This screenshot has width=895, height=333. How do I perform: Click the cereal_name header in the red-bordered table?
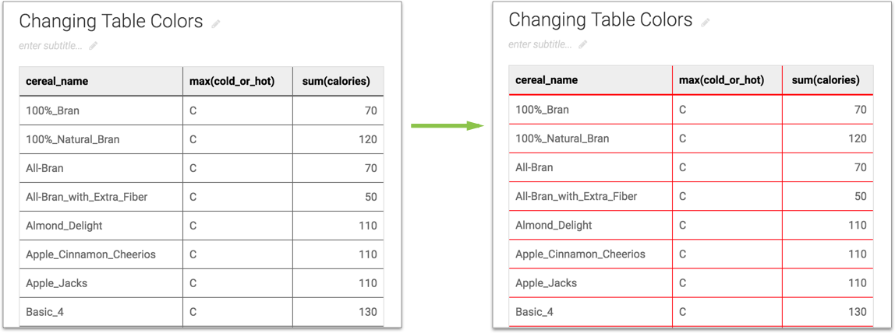pyautogui.click(x=547, y=80)
